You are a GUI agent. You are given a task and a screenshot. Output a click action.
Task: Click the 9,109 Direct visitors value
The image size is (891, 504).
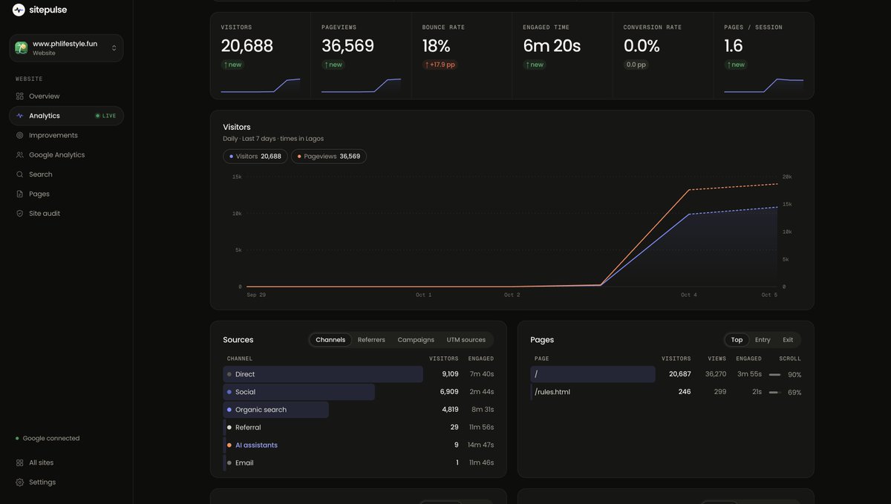450,374
